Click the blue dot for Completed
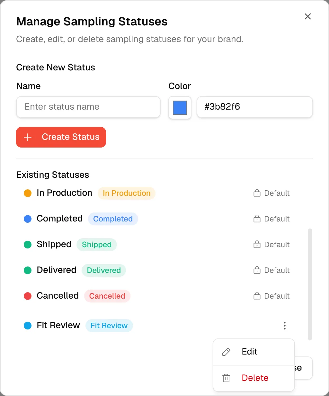Image resolution: width=329 pixels, height=396 pixels. pyautogui.click(x=28, y=219)
